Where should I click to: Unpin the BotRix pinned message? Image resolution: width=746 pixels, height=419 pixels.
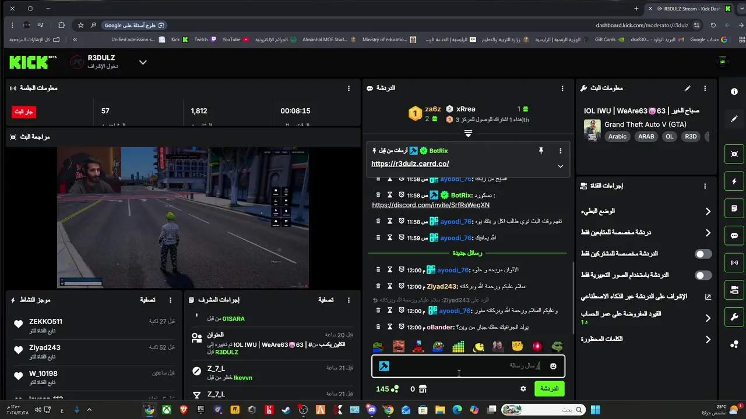[x=541, y=151]
